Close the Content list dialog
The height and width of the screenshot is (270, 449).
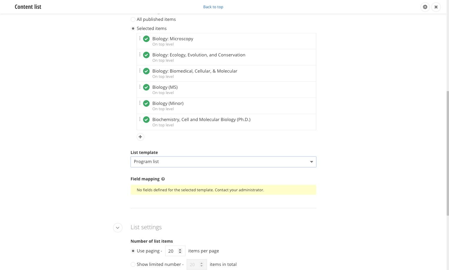pos(436,7)
